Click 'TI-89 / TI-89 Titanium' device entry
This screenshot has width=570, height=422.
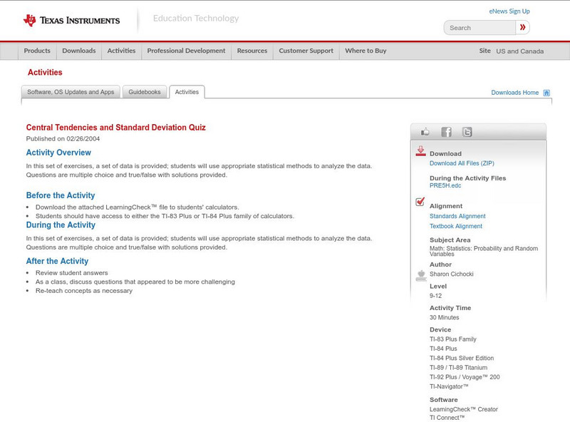[458, 367]
